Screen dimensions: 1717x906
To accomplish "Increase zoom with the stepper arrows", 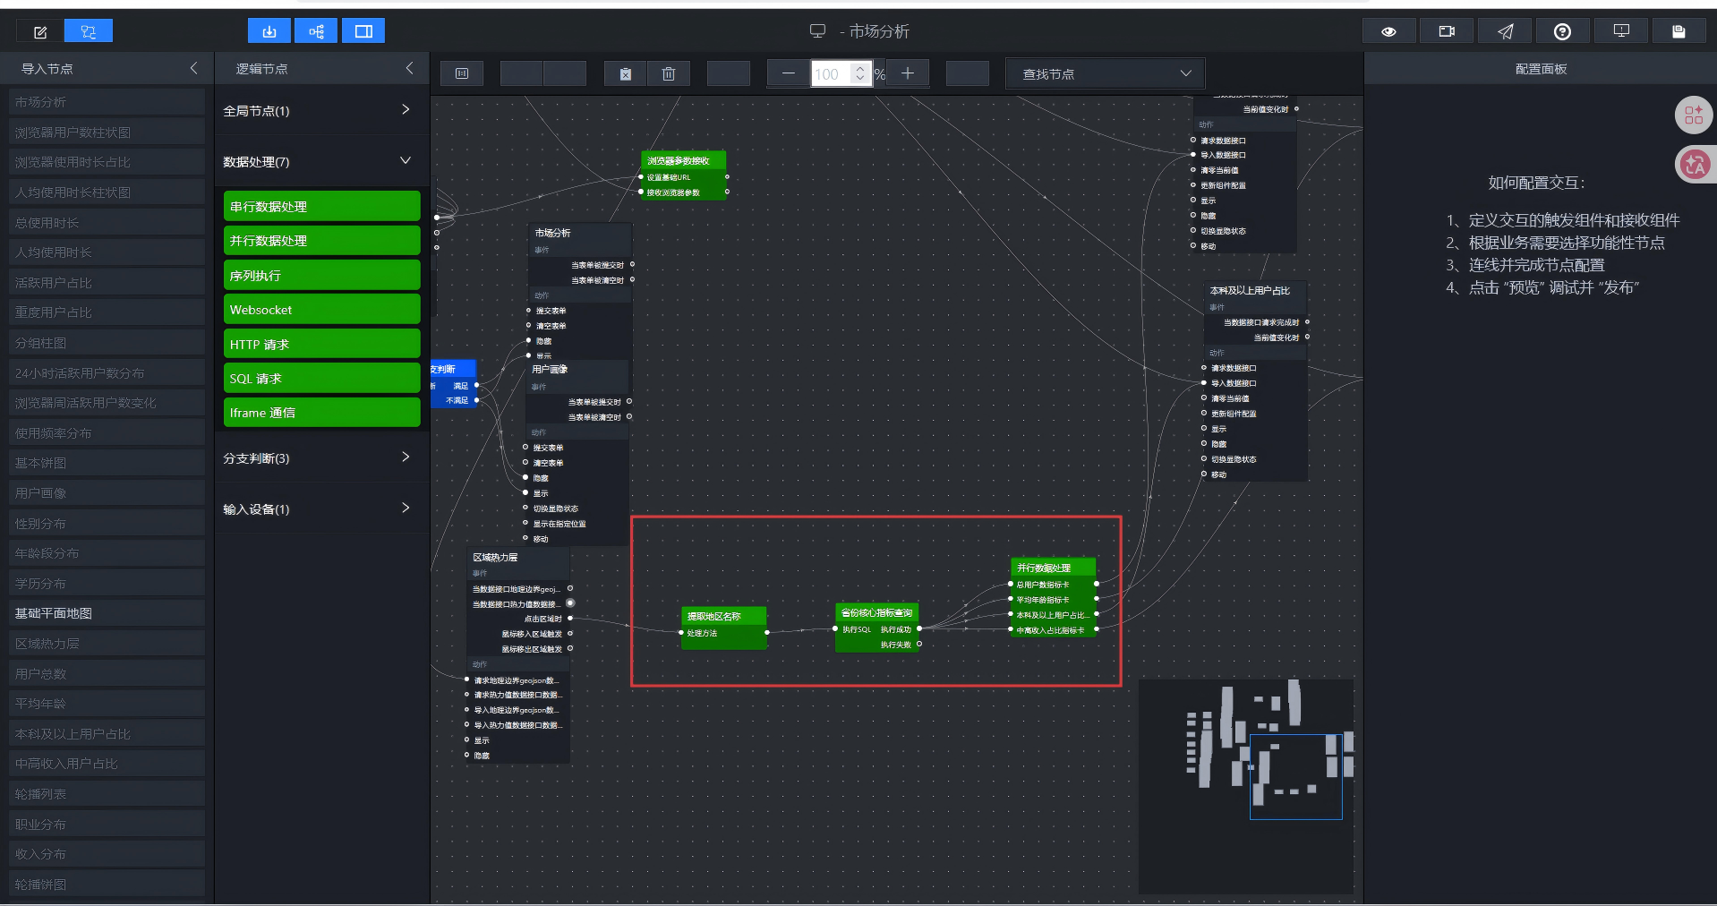I will 860,68.
